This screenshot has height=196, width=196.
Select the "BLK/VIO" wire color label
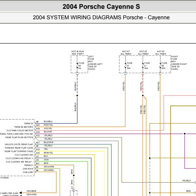pos(48,132)
